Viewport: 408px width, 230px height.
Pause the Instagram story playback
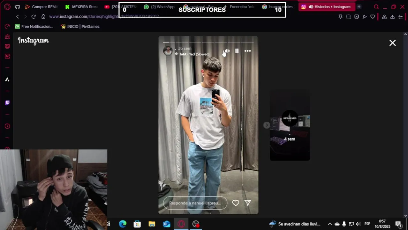click(x=237, y=51)
